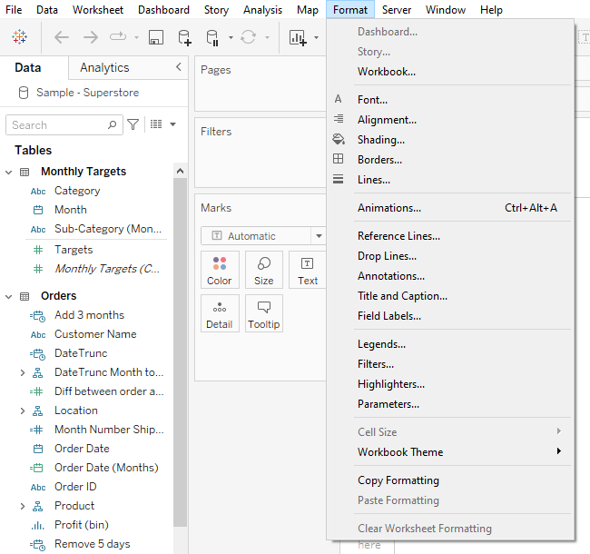
Task: Click the Run Update refresh icon
Action: click(249, 37)
